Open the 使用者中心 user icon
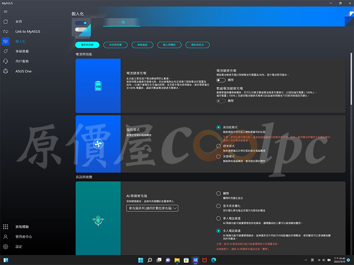 point(5,237)
